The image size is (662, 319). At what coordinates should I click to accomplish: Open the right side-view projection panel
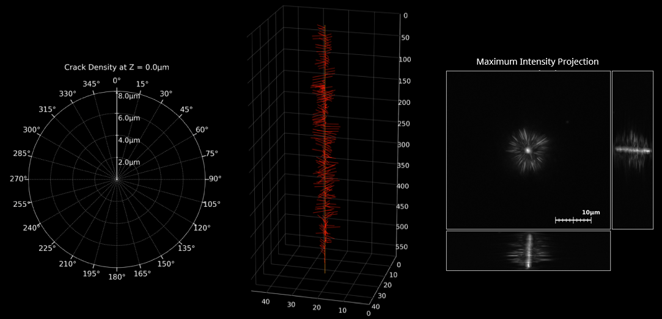[x=632, y=150]
